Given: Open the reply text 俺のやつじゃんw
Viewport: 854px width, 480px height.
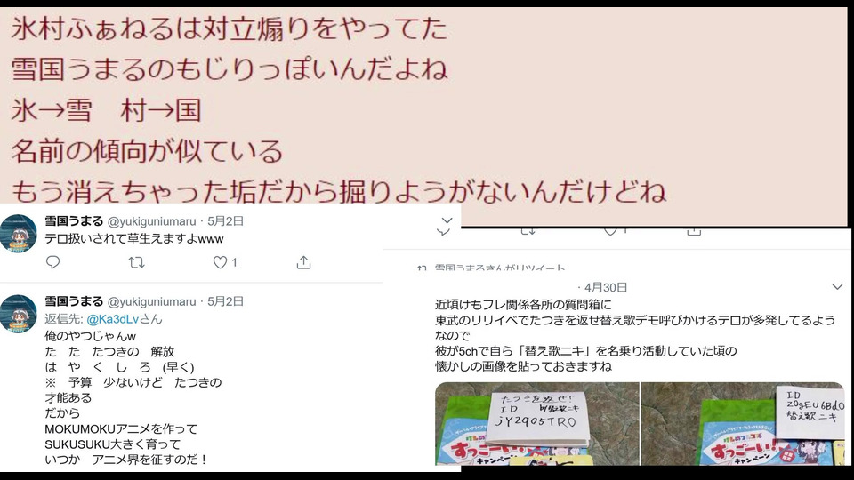Looking at the screenshot, I should click(91, 336).
